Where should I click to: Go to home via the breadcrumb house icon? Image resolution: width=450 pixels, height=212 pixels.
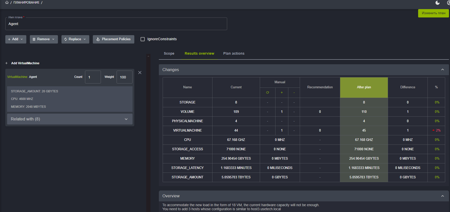[x=7, y=3]
